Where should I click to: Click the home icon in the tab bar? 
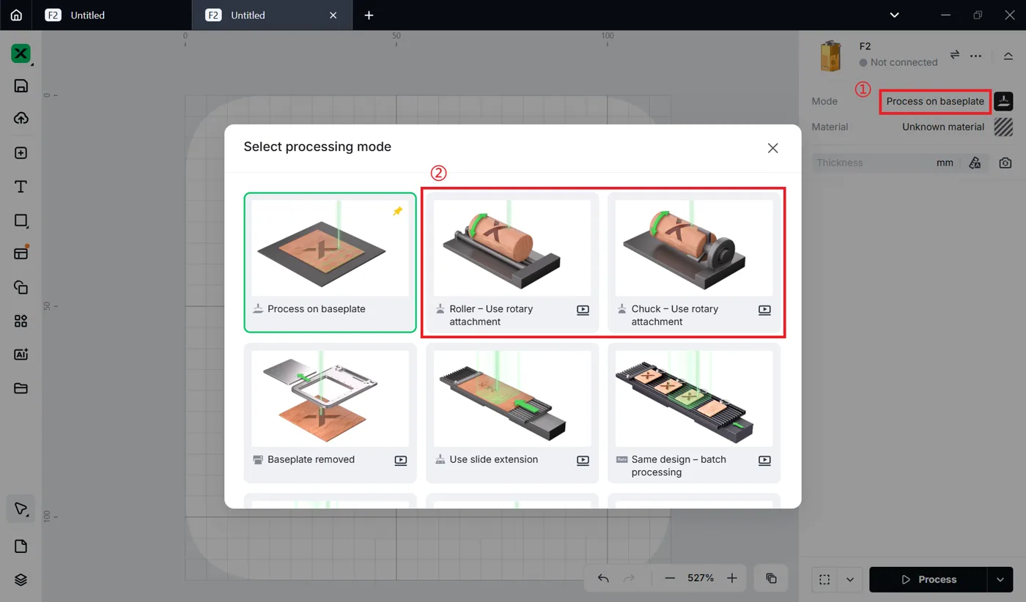16,15
